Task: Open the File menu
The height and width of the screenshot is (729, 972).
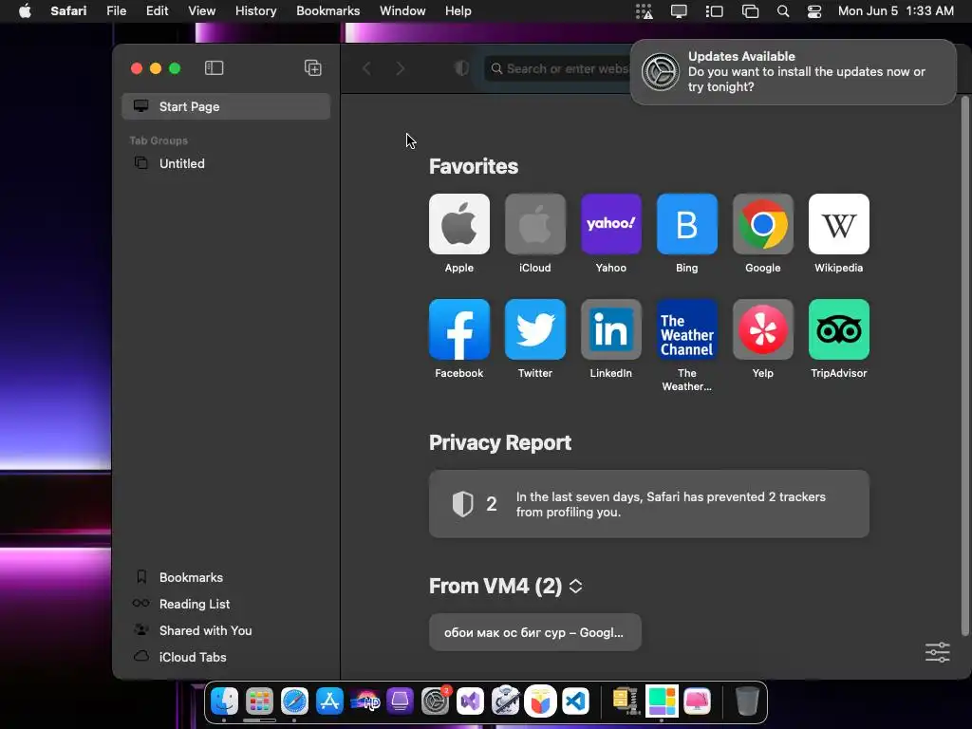Action: pos(116,11)
